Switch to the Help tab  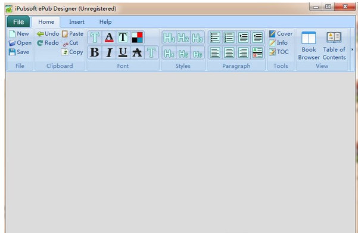click(x=105, y=22)
